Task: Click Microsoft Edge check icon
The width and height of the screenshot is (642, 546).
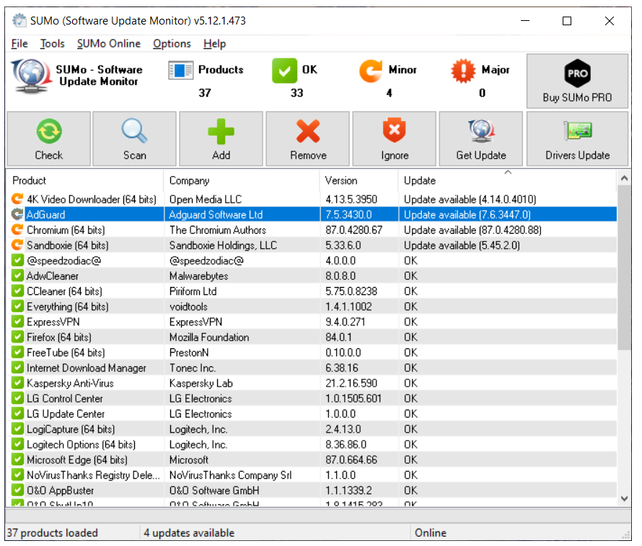Action: [17, 459]
